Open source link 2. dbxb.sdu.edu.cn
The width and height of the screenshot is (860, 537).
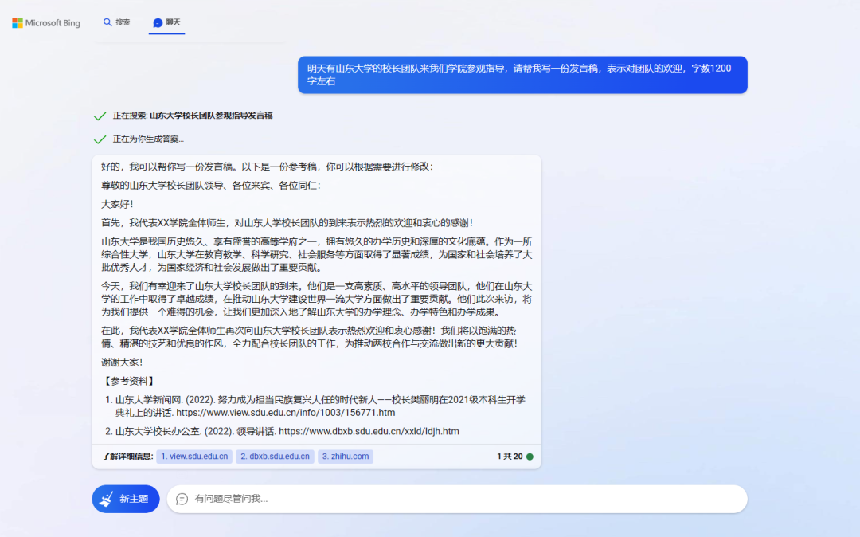click(275, 457)
